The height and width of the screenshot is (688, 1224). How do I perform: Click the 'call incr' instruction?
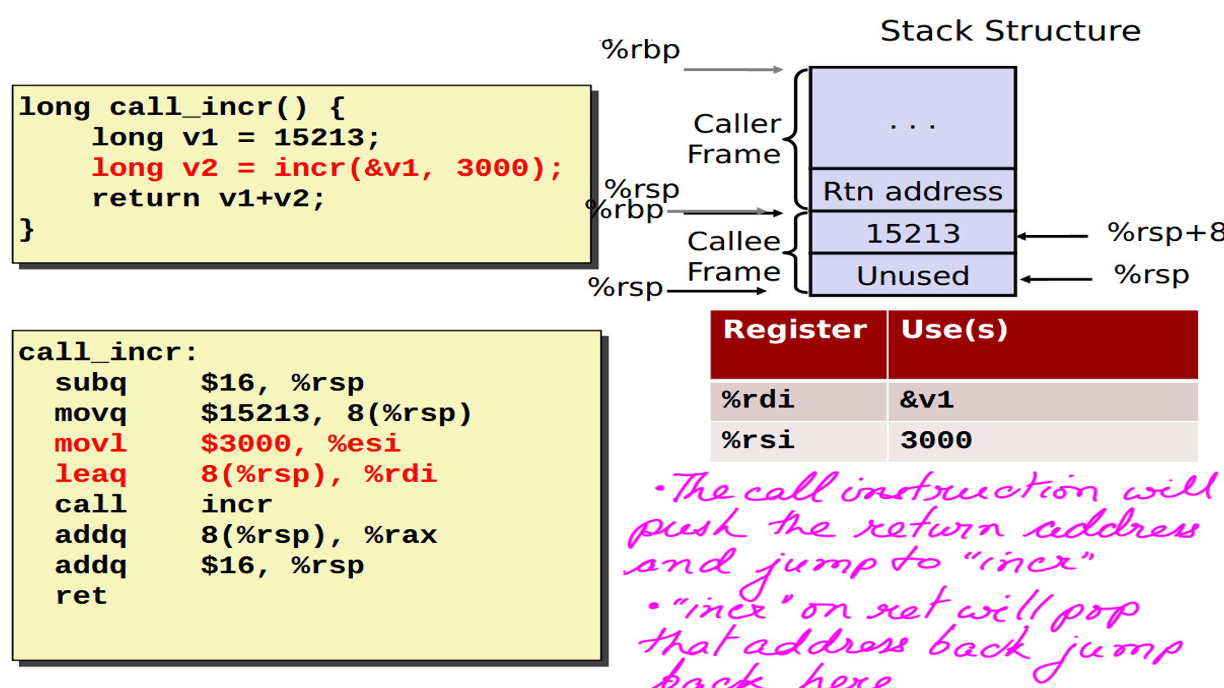(163, 505)
